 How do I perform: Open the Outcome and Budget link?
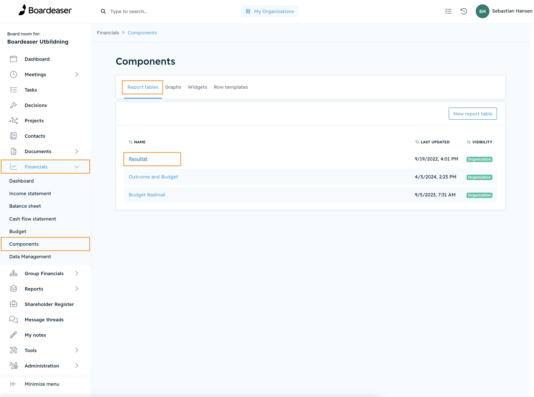153,177
